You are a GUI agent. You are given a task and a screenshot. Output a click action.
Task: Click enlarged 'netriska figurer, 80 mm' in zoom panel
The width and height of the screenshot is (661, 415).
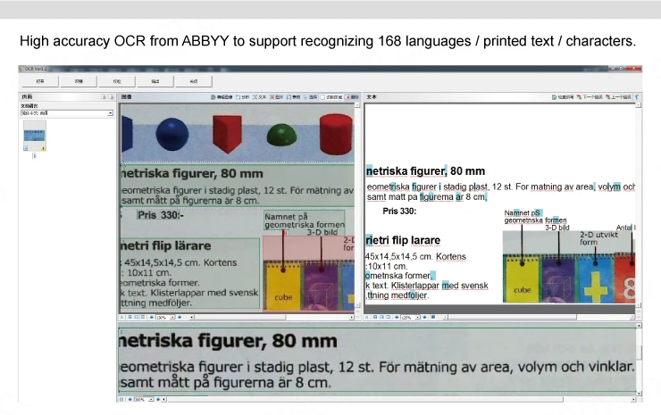(229, 340)
